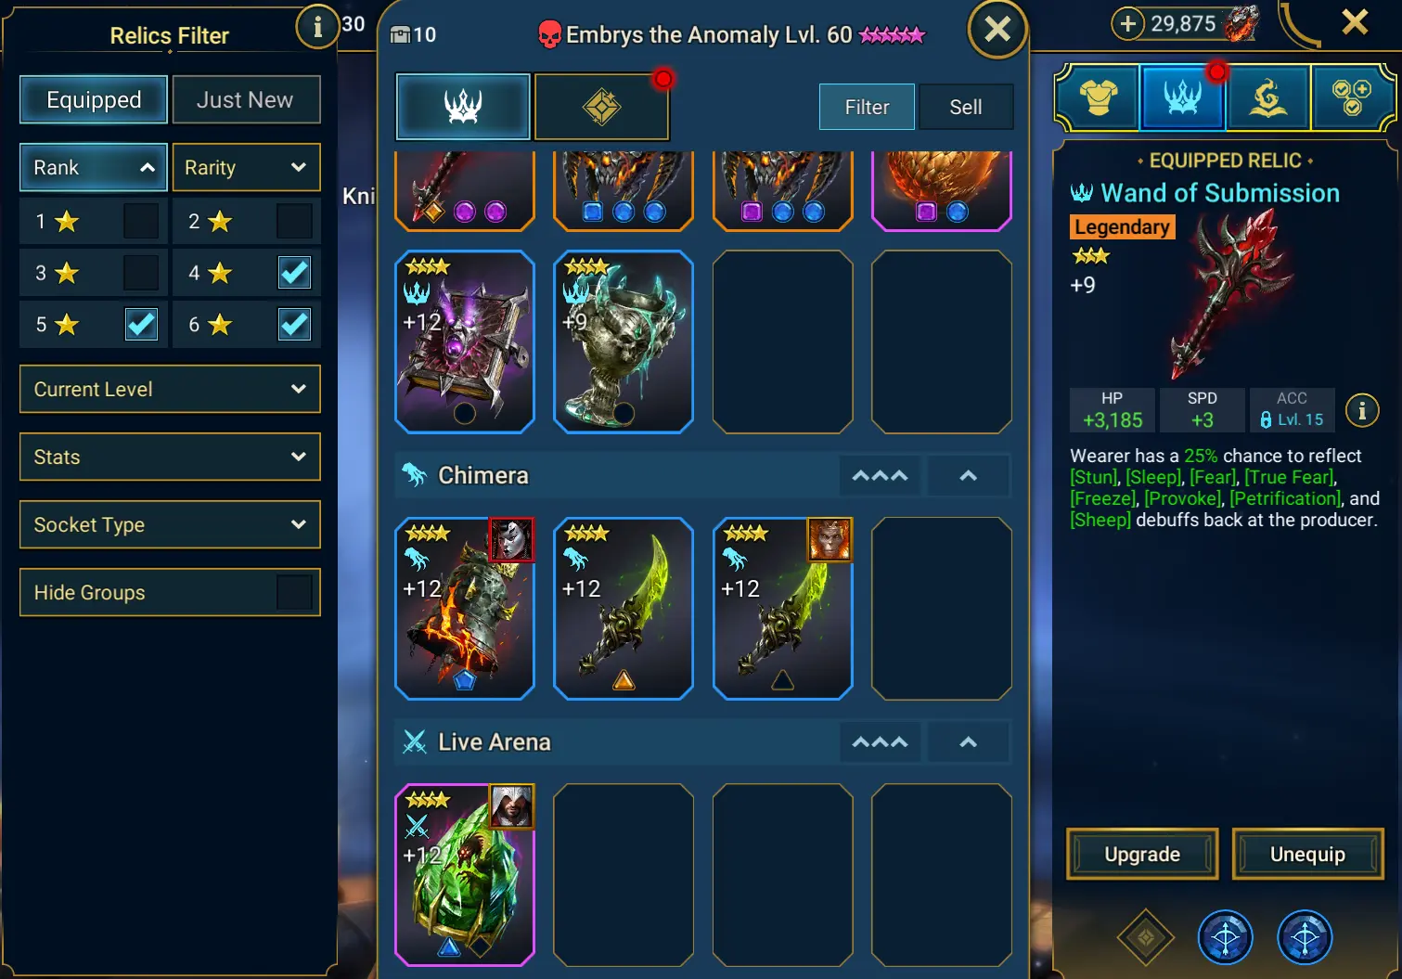Image resolution: width=1402 pixels, height=979 pixels.
Task: Add gems with the plus icon
Action: click(1127, 23)
